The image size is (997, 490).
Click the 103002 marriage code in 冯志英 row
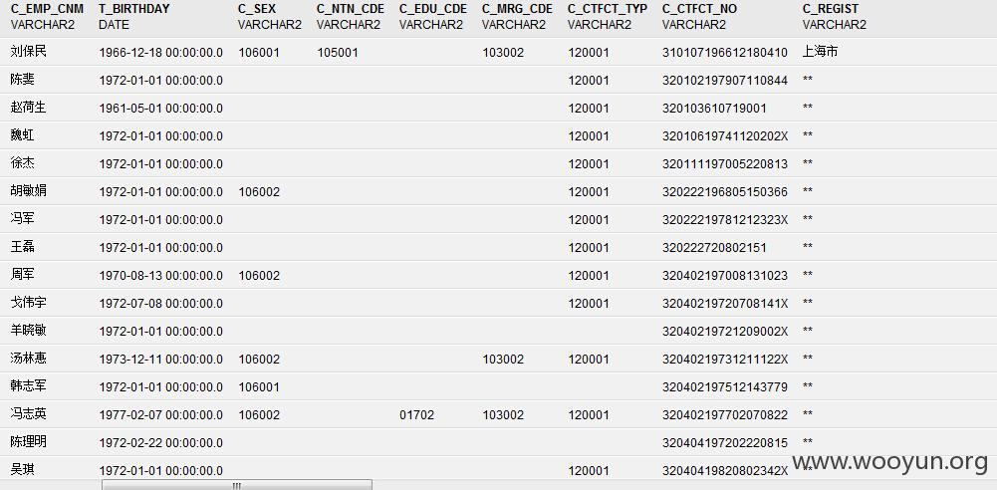503,415
